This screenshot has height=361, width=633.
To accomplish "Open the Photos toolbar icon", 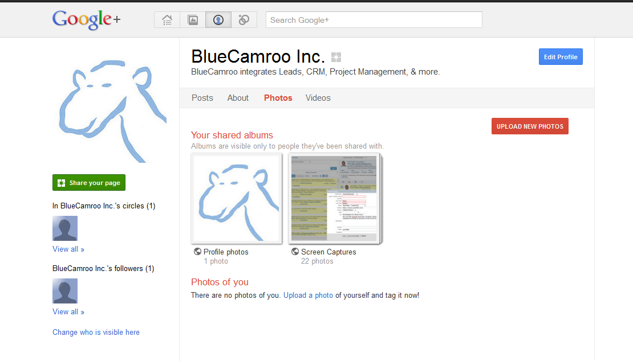I will pos(193,20).
